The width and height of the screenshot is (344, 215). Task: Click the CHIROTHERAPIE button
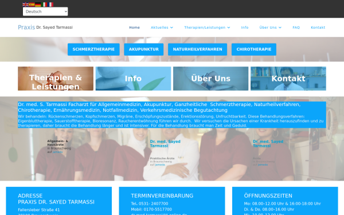click(254, 49)
